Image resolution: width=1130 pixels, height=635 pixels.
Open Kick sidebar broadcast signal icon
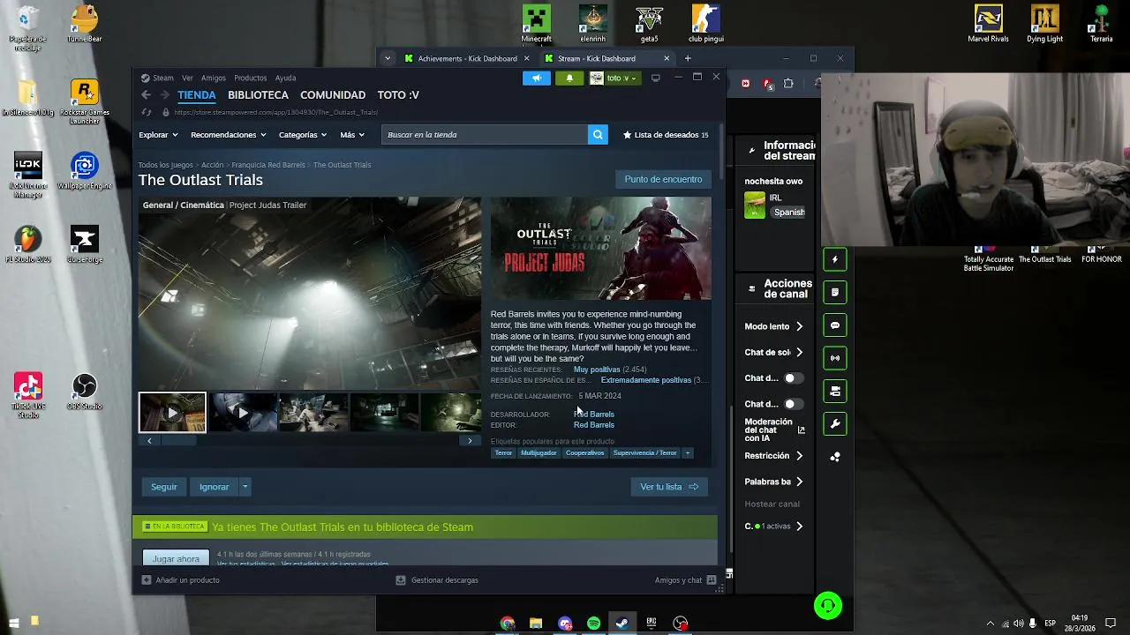coord(835,358)
